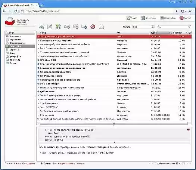Open the Черновики drafts folder
The image size is (196, 170).
coord(20,40)
